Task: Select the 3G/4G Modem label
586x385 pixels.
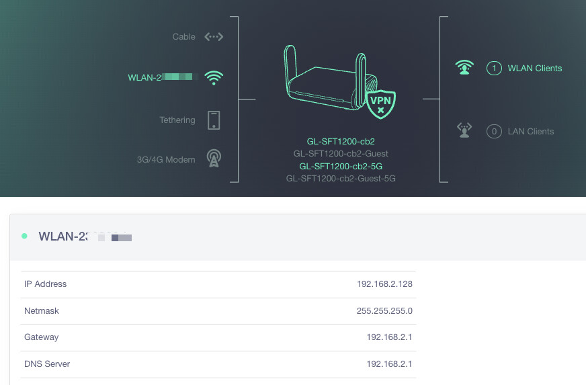Action: (165, 160)
